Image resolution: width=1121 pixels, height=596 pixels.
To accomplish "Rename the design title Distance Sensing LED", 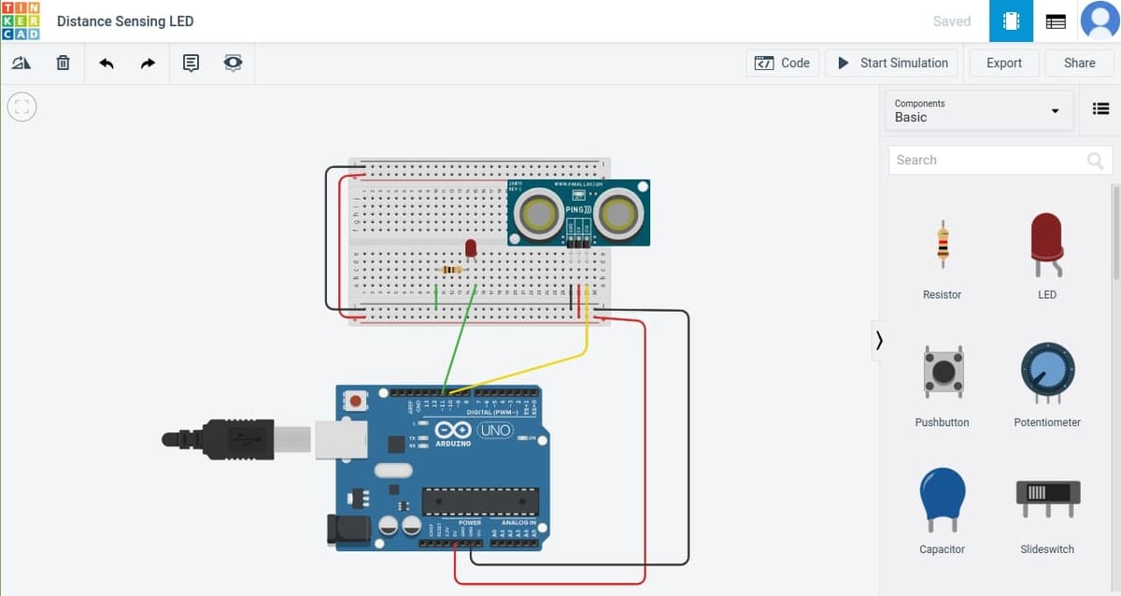I will pyautogui.click(x=125, y=21).
